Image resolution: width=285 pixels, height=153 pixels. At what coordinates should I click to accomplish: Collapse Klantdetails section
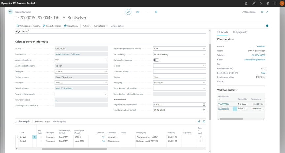coord(226,39)
